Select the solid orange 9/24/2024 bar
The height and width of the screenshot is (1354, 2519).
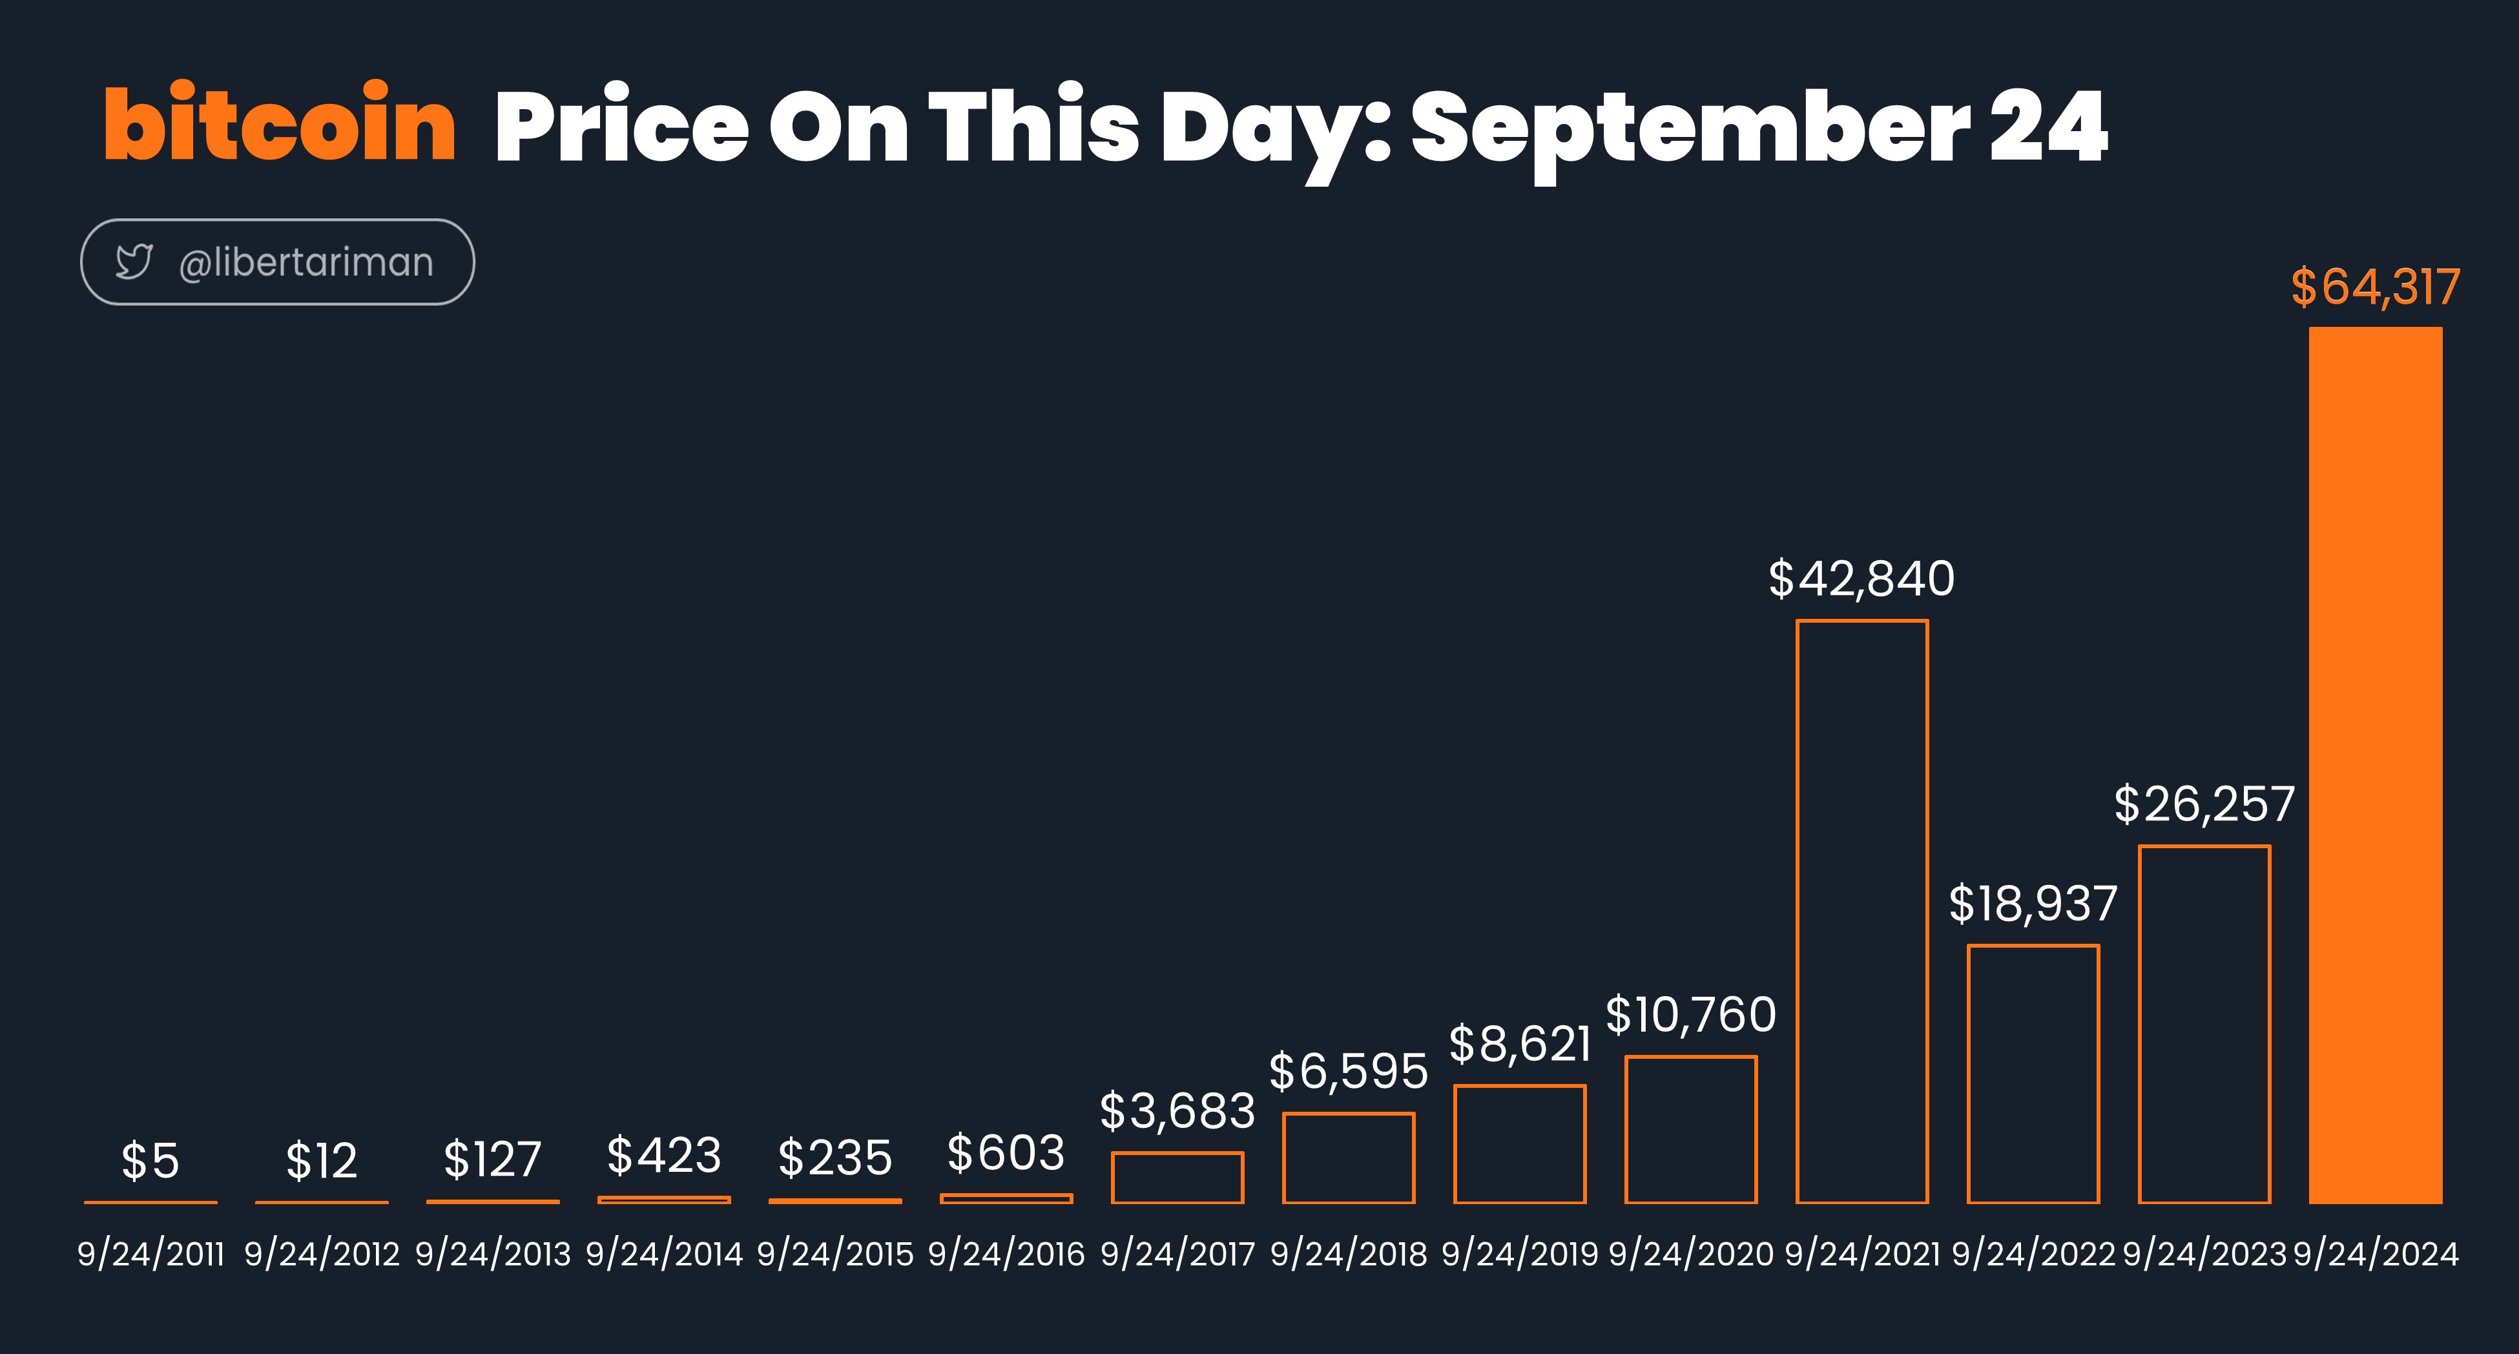tap(2375, 765)
